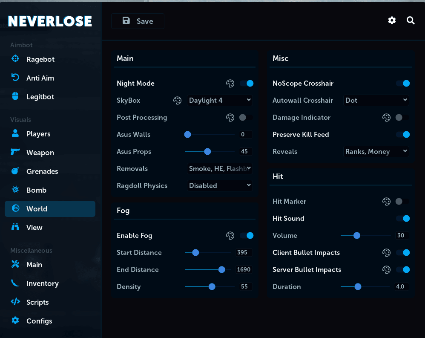Click the Asus Props slider handle

coord(207,152)
